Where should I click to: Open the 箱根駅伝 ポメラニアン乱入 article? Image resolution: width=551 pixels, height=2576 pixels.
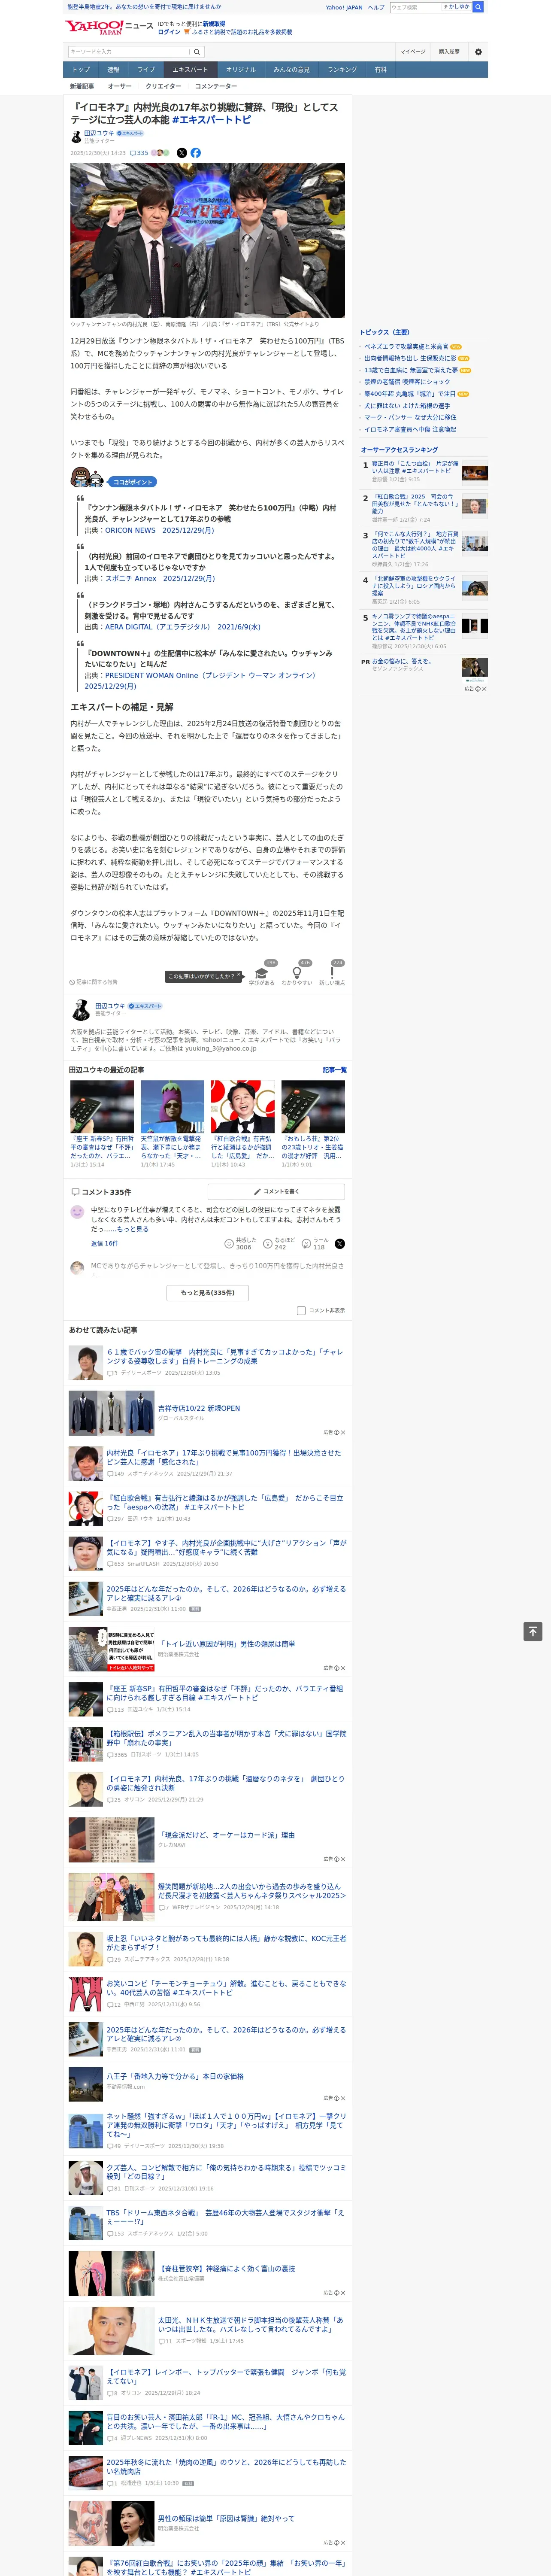pos(226,1737)
